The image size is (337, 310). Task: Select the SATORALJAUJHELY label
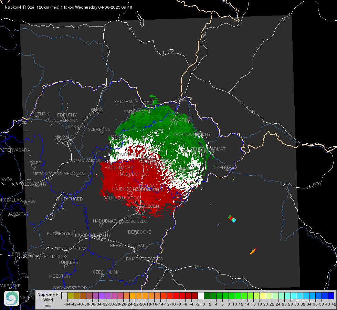tap(134, 102)
